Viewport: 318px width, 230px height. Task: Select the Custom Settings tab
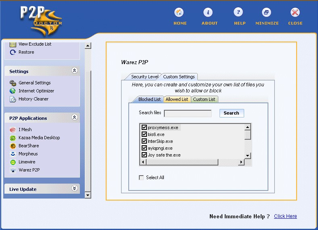(179, 77)
